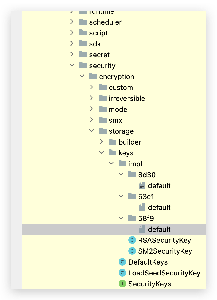Screen dimensions: 217x300
Task: Collapse the encryption folder chevron
Action: coord(82,76)
